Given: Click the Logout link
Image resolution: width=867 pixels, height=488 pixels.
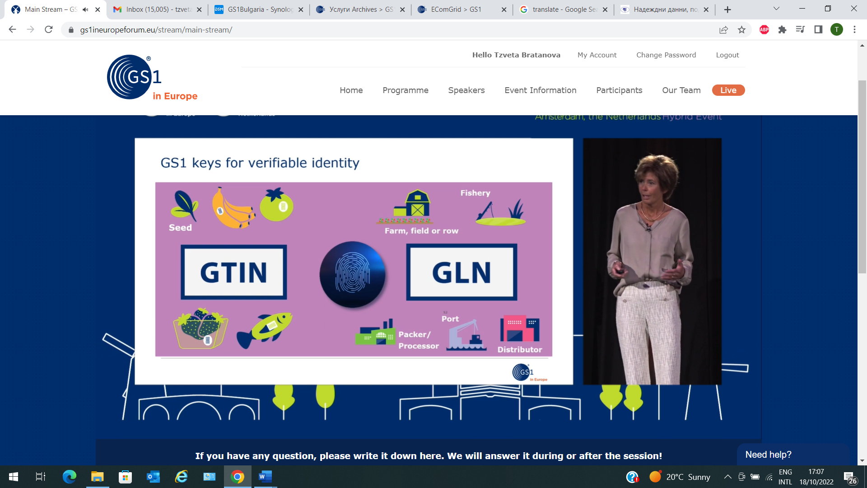Looking at the screenshot, I should point(727,55).
